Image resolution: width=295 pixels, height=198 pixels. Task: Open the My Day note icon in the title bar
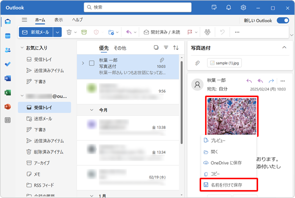point(214,7)
